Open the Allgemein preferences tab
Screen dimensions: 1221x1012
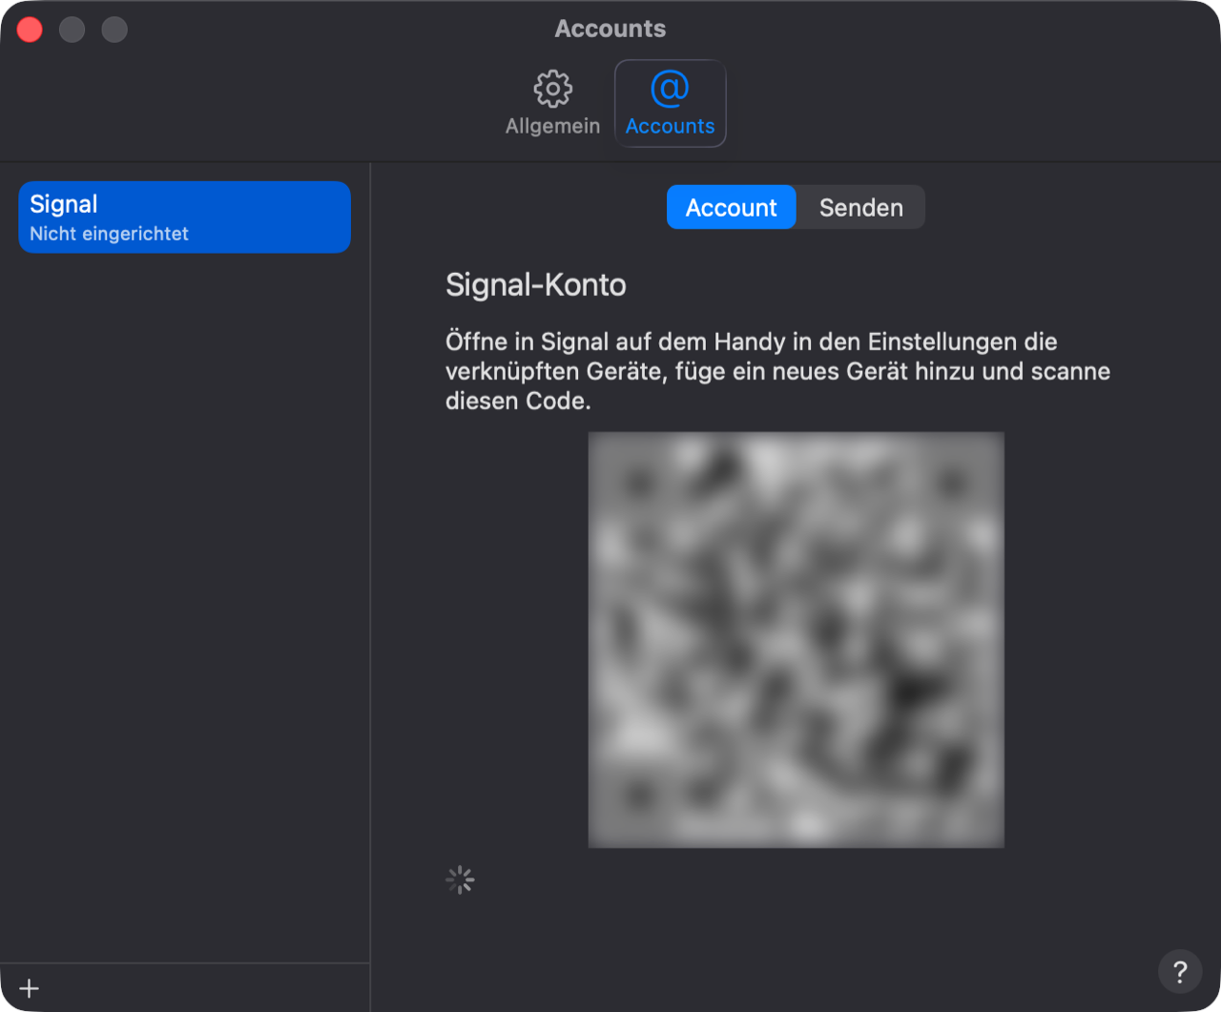pos(552,103)
